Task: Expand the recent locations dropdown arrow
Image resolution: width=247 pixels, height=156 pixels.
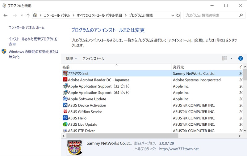Action: tap(22, 15)
